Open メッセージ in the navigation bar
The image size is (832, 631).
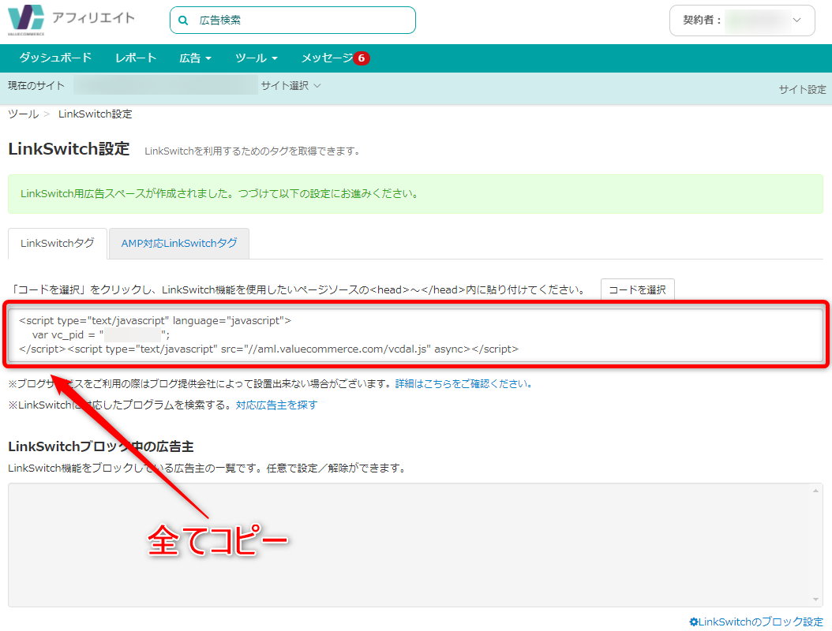tap(327, 58)
